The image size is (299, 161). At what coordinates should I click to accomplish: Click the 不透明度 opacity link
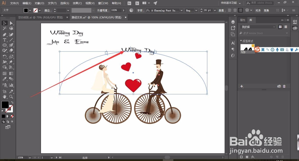tap(103, 10)
